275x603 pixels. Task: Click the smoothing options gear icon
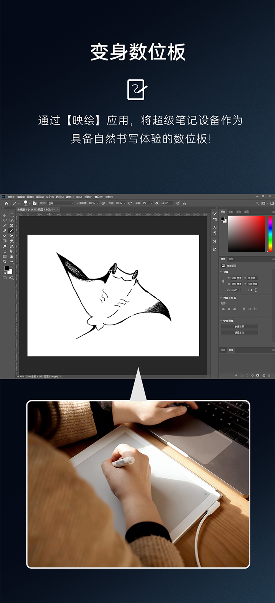pyautogui.click(x=156, y=203)
